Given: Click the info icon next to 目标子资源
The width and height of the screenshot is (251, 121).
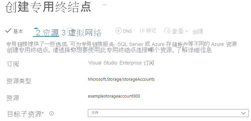Looking at the screenshot, I should click(x=52, y=113).
